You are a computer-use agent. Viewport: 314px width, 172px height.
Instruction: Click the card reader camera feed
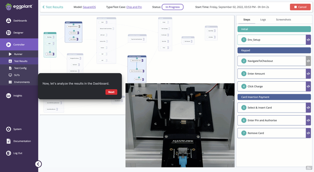(180, 125)
